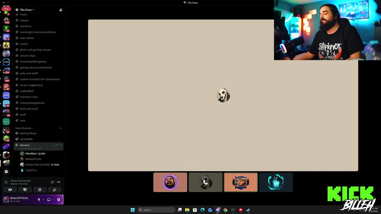Open movienight-recommendations channel
This screenshot has width=381, height=214.
coord(39,32)
